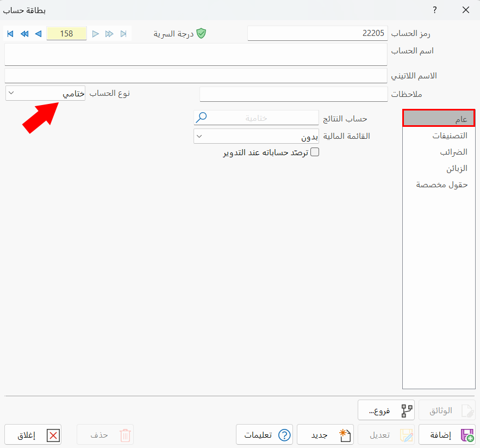Click the security degree shield icon
The image size is (480, 448).
point(202,33)
